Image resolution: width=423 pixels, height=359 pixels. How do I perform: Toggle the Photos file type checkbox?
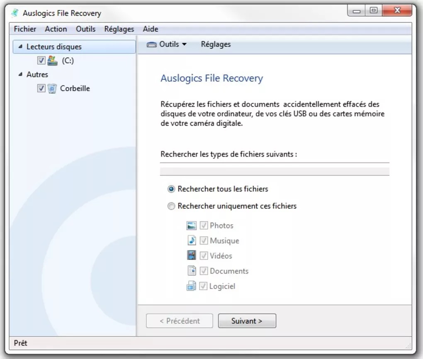coord(204,226)
